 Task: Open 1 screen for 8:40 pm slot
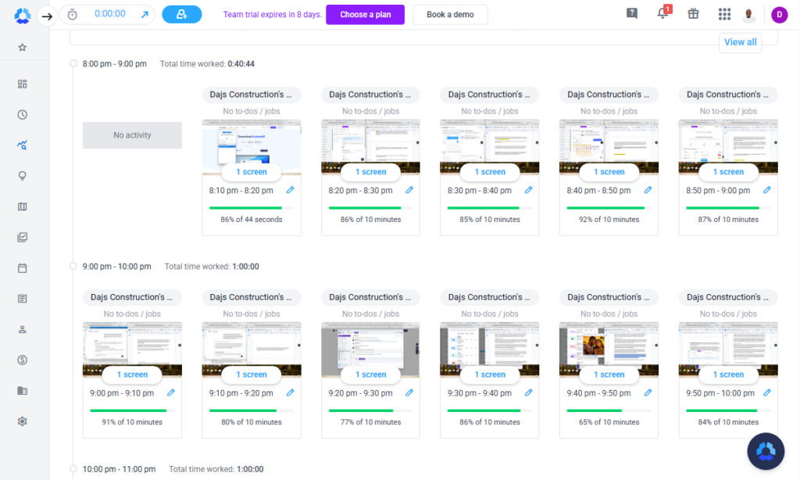[609, 172]
